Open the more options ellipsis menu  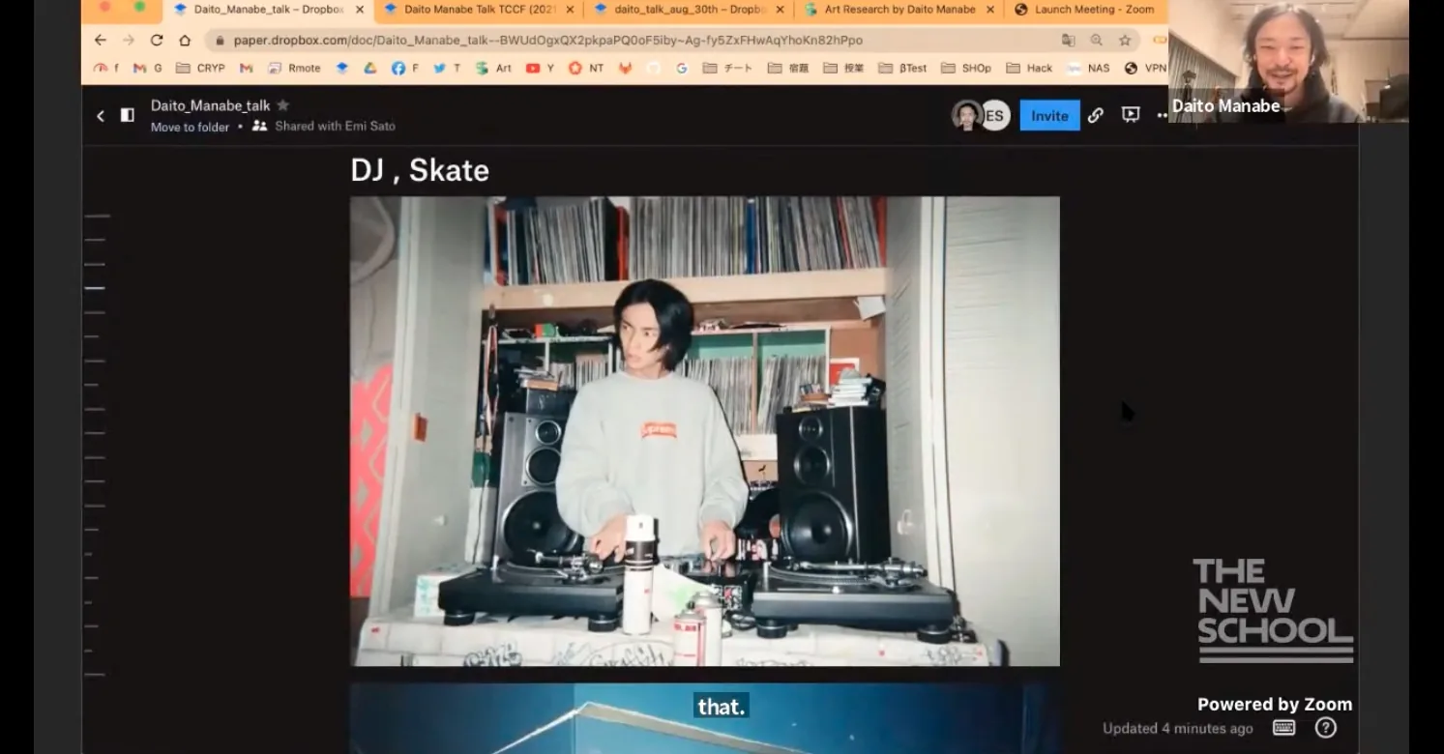coord(1162,115)
